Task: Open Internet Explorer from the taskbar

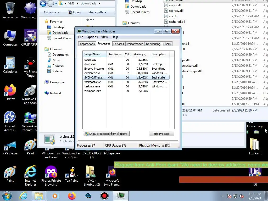Action: tap(23, 196)
